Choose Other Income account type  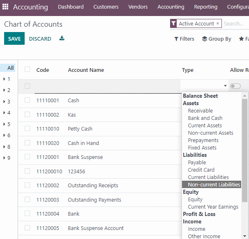pos(204,236)
